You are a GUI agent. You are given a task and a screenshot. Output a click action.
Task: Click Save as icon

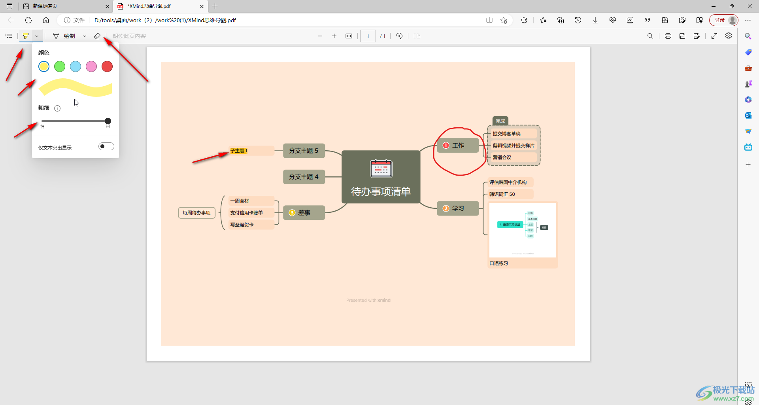(697, 36)
